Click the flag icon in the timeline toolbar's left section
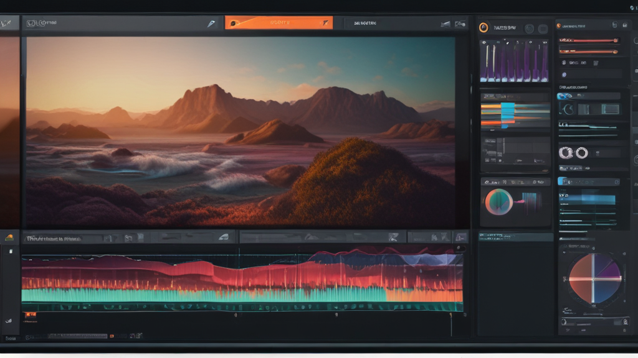The image size is (638, 358). tap(128, 238)
